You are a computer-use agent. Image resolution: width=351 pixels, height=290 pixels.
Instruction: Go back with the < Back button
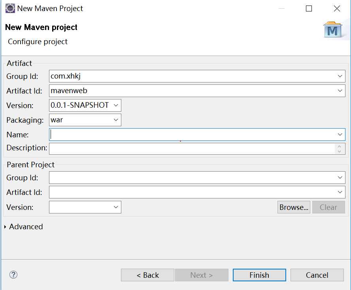(x=147, y=275)
